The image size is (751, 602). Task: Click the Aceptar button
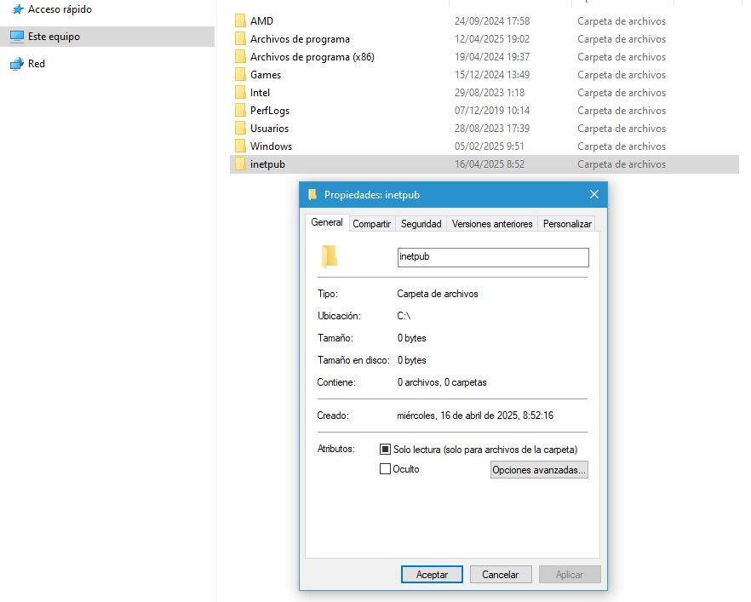(x=432, y=574)
